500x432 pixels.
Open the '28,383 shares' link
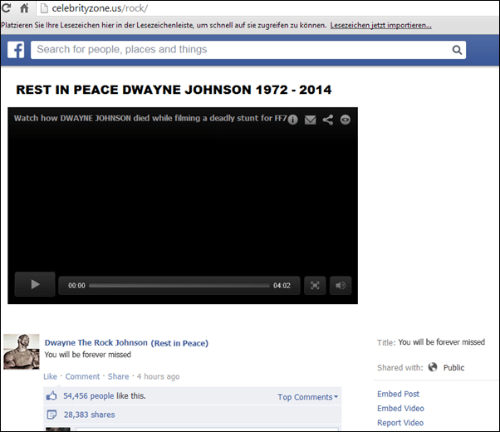click(90, 415)
